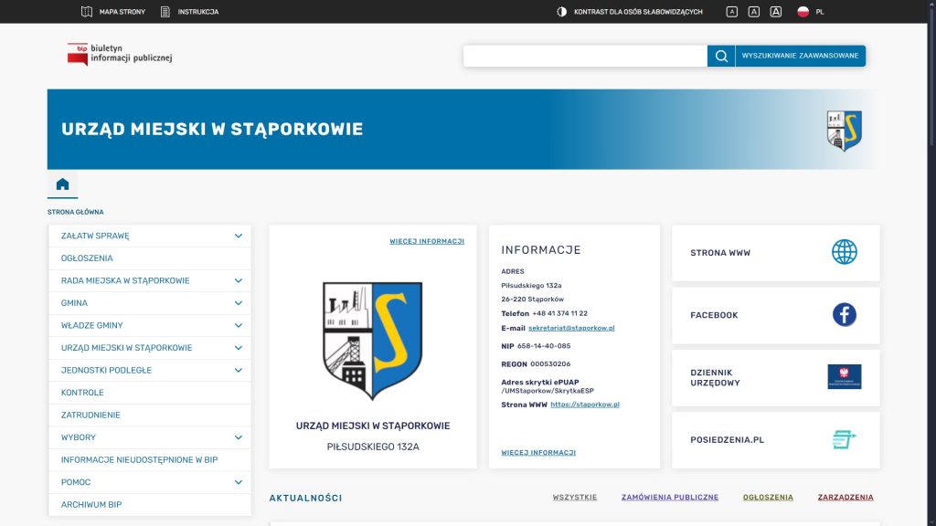Viewport: 936px width, 526px height.
Task: Click the Mapa Strony icon
Action: pyautogui.click(x=87, y=12)
